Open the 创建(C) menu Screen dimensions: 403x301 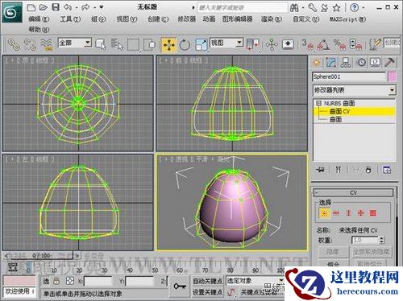click(x=158, y=19)
